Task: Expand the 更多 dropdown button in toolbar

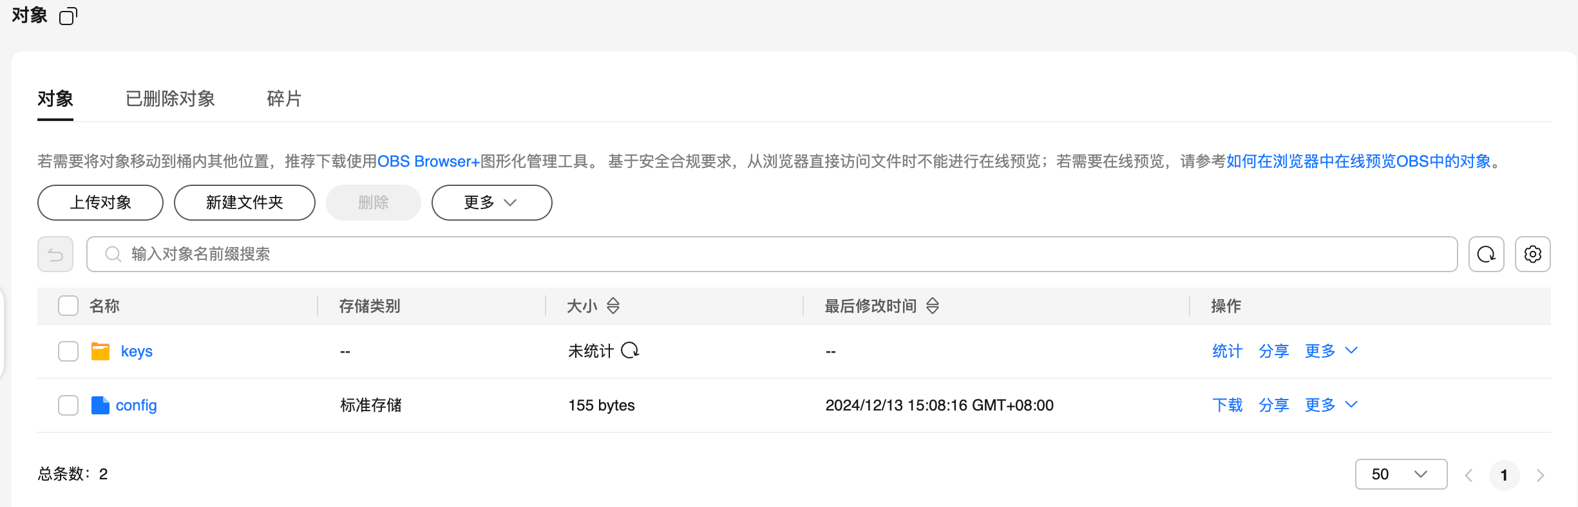Action: pyautogui.click(x=491, y=203)
